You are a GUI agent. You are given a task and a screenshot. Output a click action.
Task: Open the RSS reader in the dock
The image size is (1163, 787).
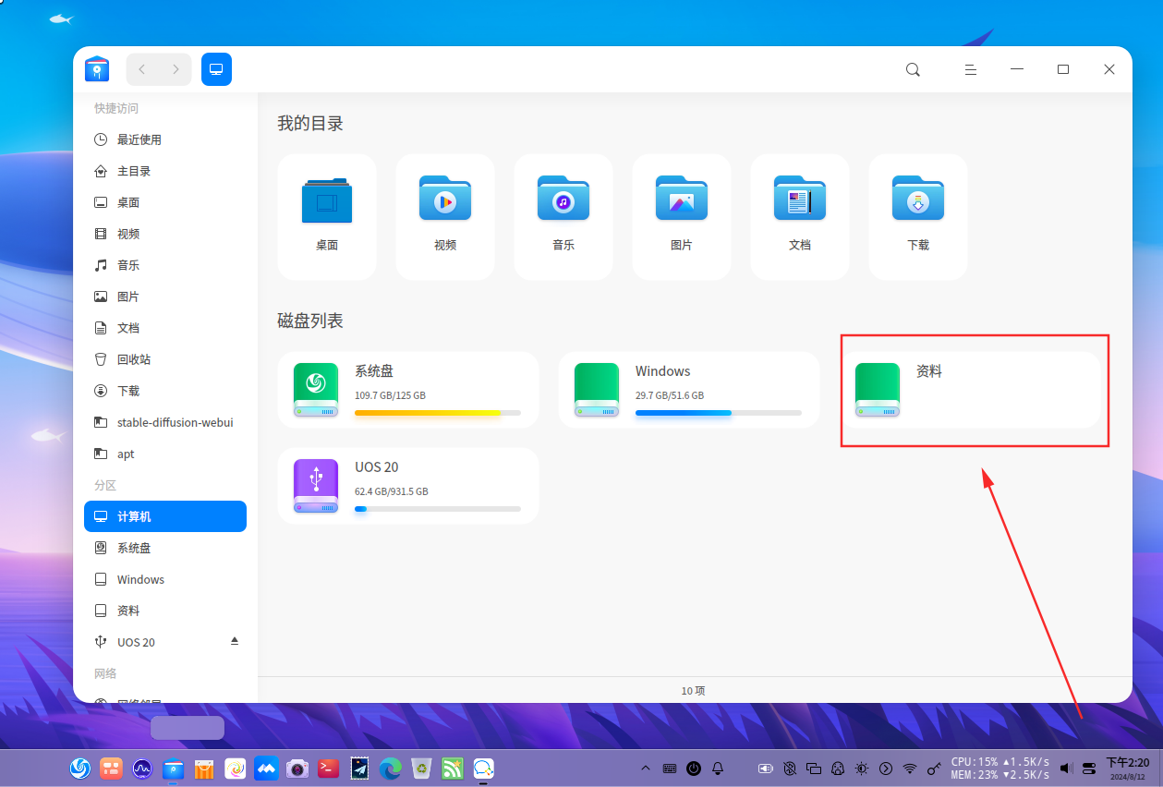453,768
